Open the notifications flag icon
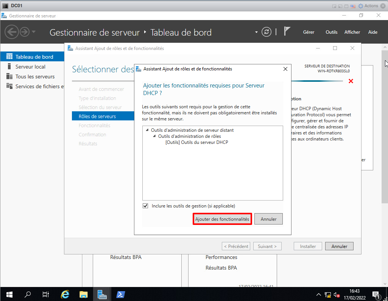The image size is (388, 301). pos(287,32)
